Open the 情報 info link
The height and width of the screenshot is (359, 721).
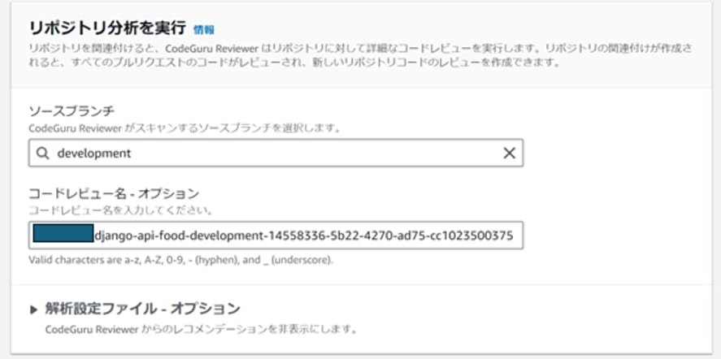point(204,30)
